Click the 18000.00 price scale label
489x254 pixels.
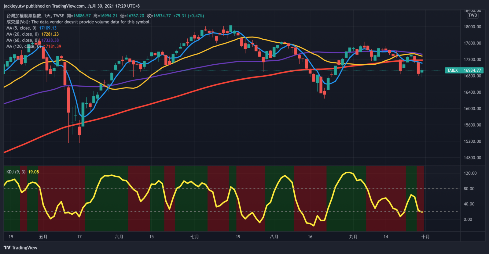[x=472, y=27]
